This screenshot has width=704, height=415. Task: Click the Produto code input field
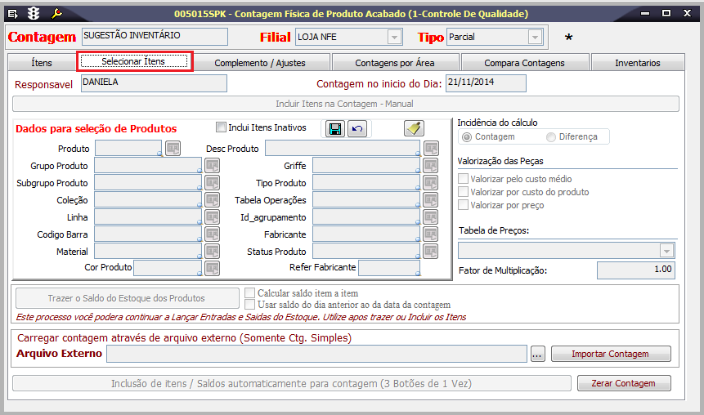(x=128, y=148)
